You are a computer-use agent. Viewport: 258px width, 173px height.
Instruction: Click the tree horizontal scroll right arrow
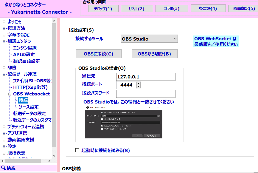coord(49,161)
